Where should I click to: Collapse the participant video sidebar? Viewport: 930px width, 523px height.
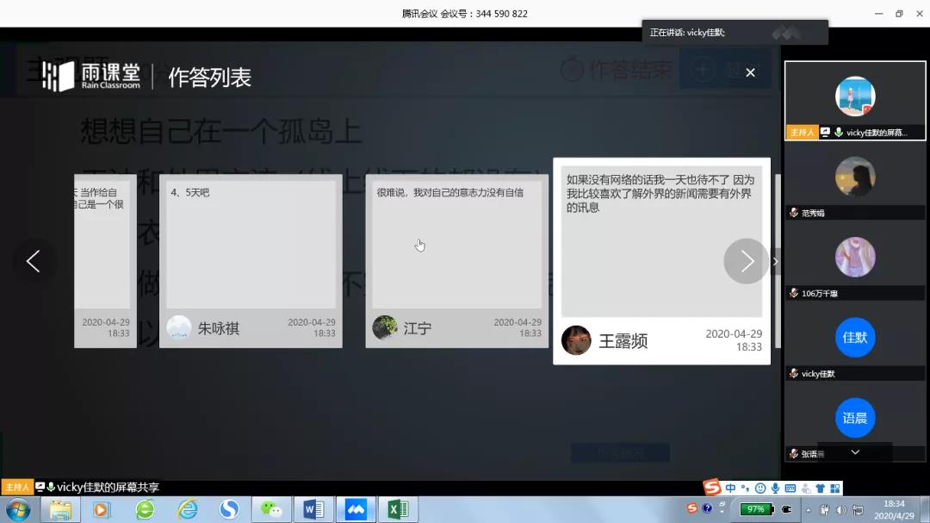coord(775,261)
